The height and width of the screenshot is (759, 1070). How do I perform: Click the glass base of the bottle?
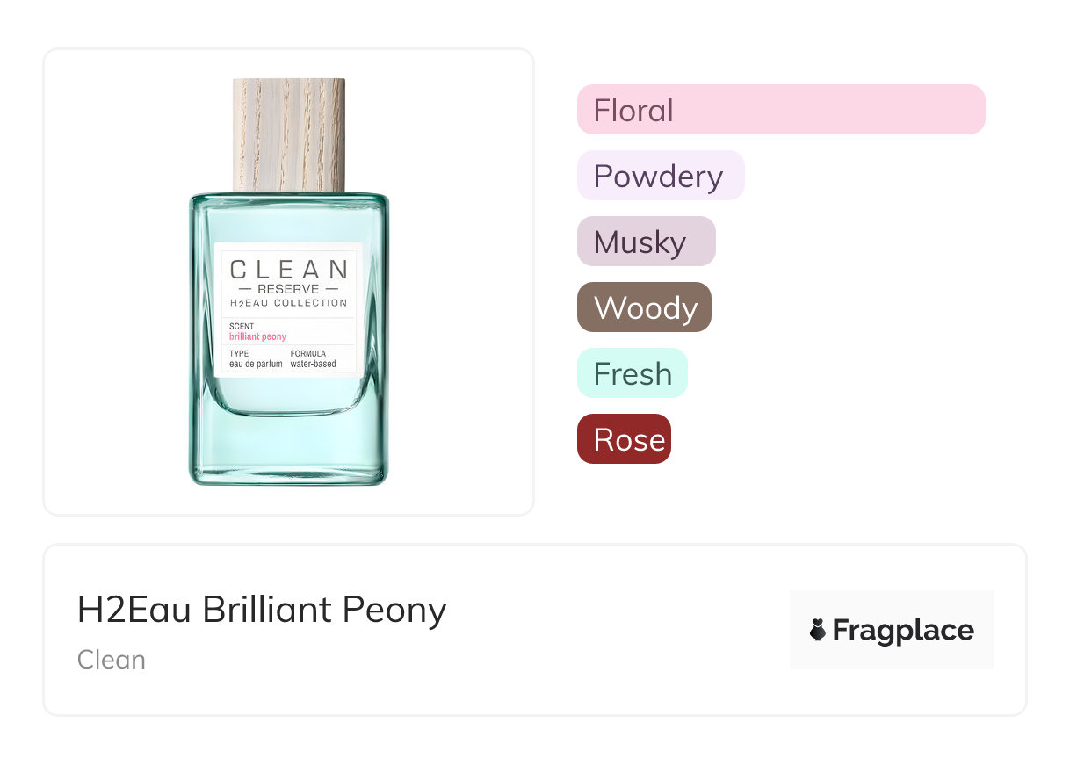click(x=288, y=448)
